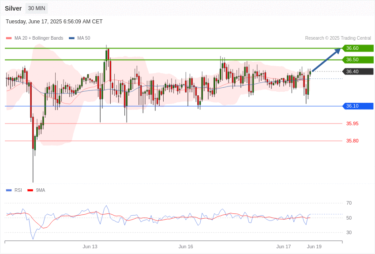Click the 36.40 current price label

358,71
